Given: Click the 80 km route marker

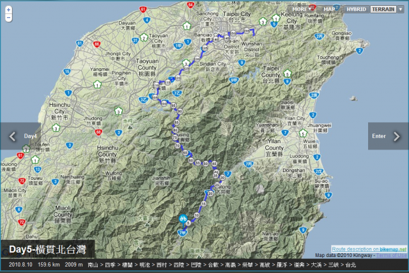Looking at the screenshot, I should tap(175, 130).
